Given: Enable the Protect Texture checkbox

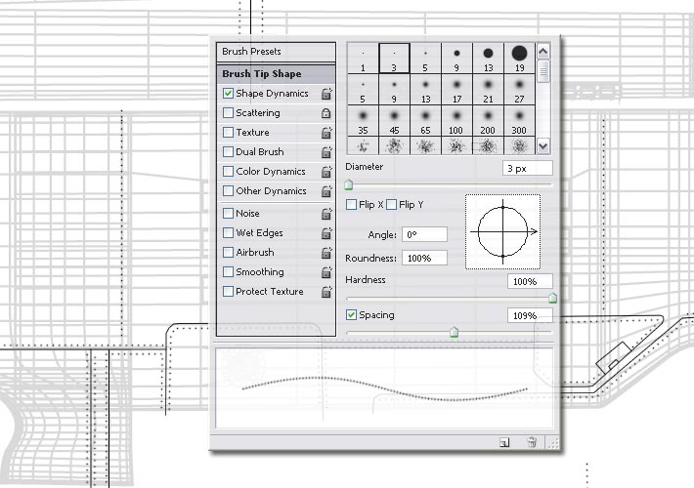Looking at the screenshot, I should (x=228, y=291).
